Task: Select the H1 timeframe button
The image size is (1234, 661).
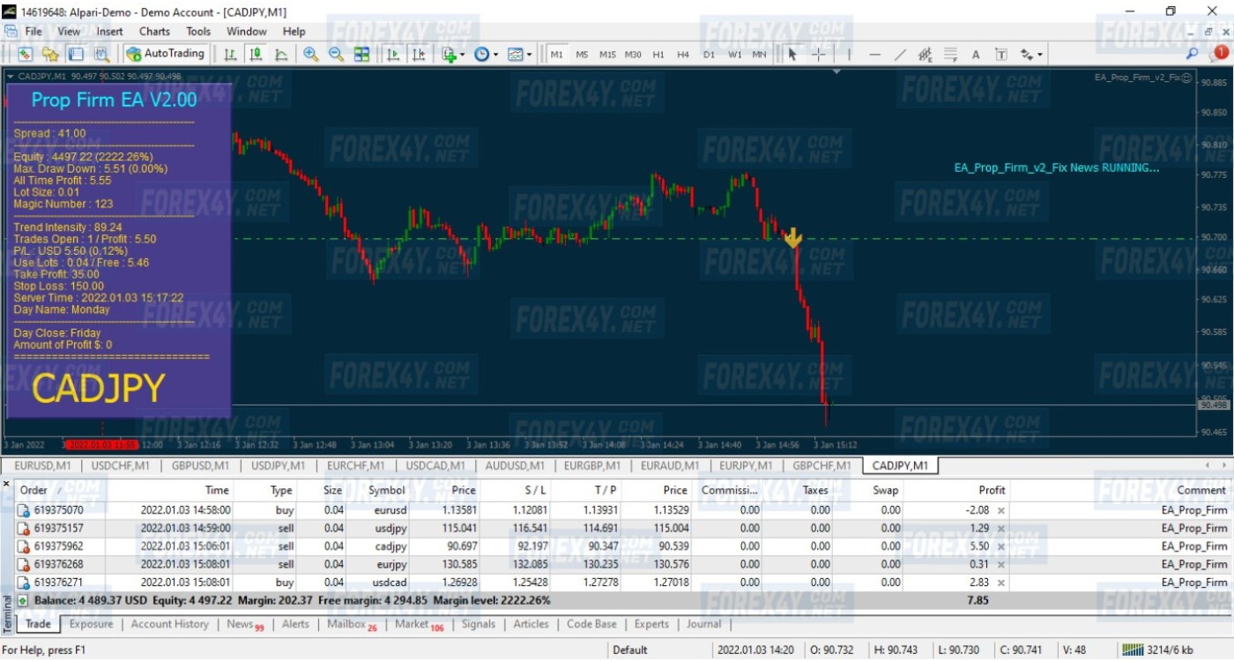Action: click(x=658, y=54)
